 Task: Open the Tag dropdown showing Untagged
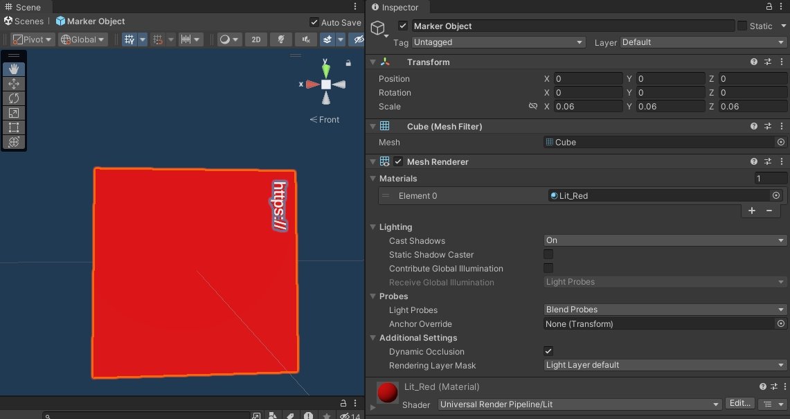click(499, 42)
